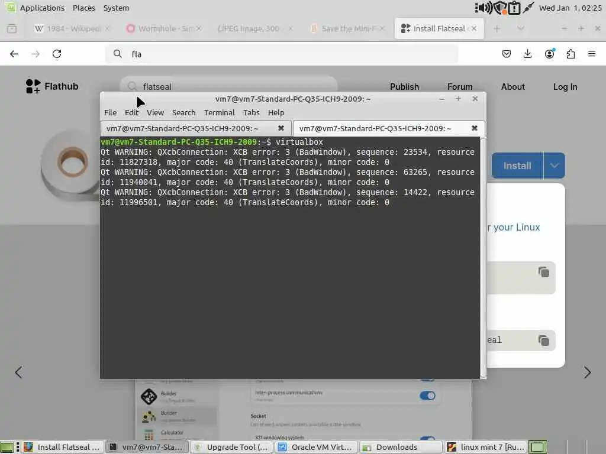
Task: Click the show desktop icon in bottom panel
Action: [7, 447]
